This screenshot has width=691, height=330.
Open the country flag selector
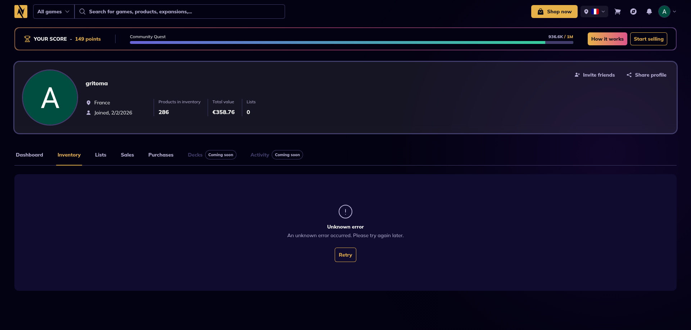click(594, 12)
